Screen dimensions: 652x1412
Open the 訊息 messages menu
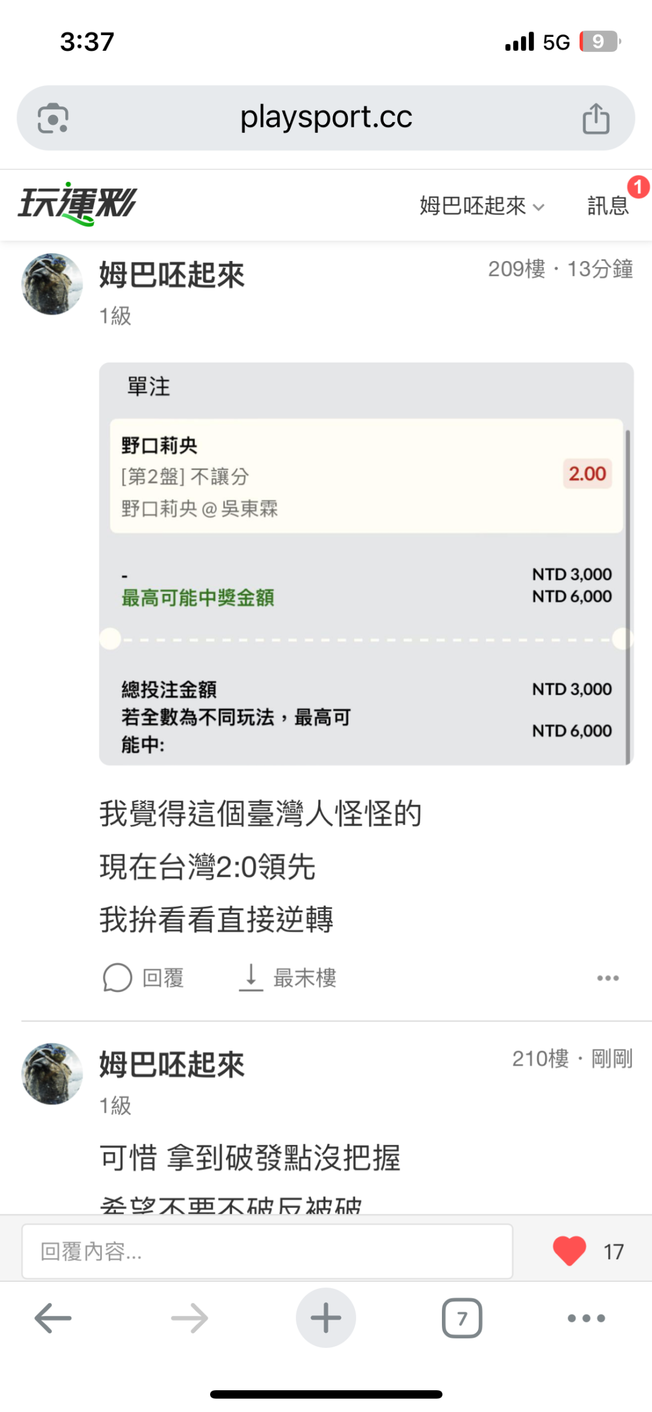(x=608, y=206)
